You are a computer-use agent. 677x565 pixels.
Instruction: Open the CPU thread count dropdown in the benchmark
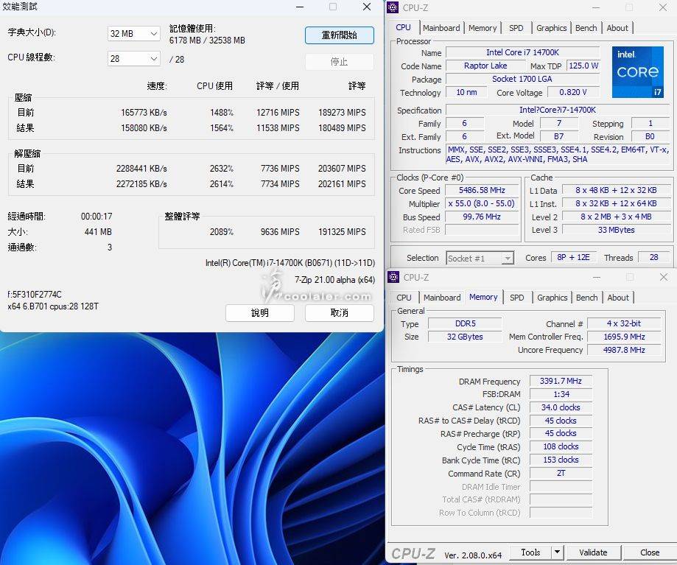pyautogui.click(x=134, y=59)
